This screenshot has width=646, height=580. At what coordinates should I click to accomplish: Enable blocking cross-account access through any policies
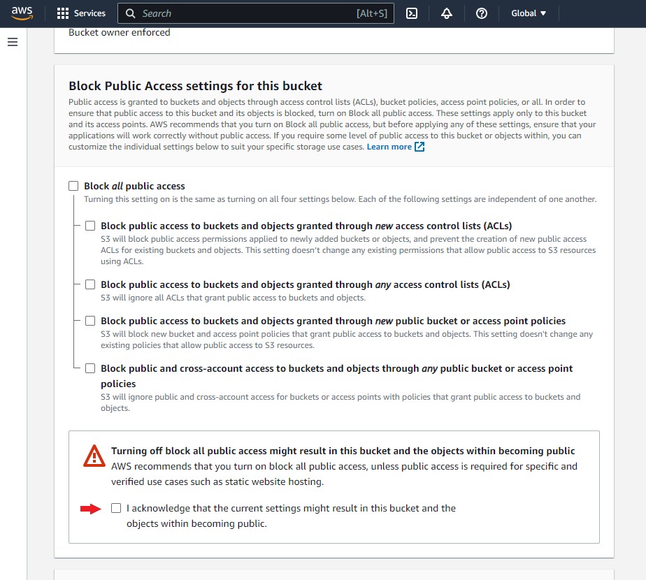pyautogui.click(x=90, y=368)
